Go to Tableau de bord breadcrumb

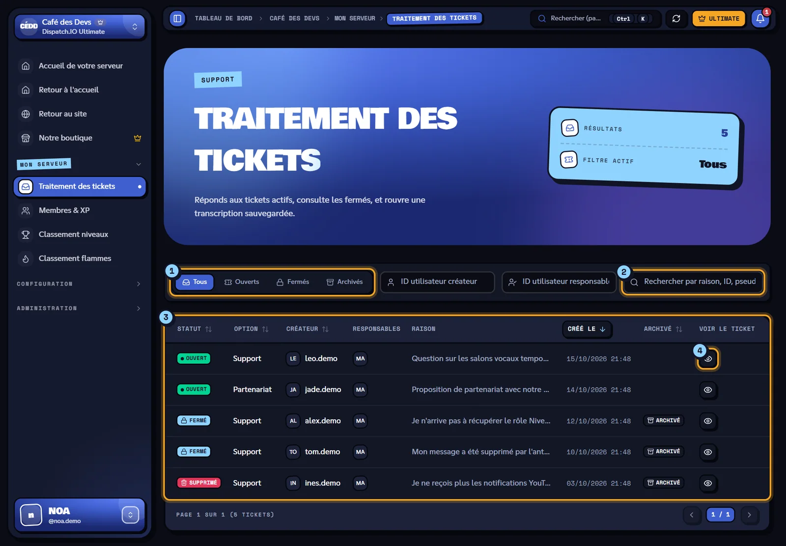point(224,19)
